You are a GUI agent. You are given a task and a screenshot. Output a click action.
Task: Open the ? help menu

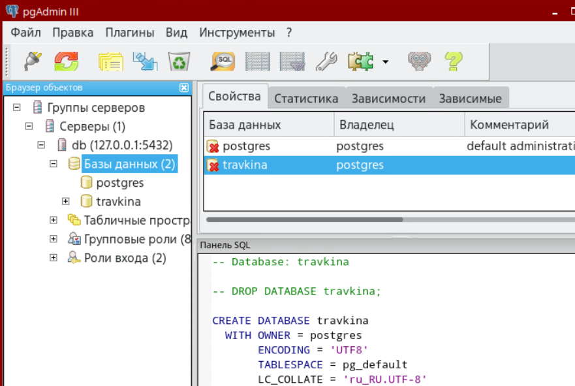[289, 33]
